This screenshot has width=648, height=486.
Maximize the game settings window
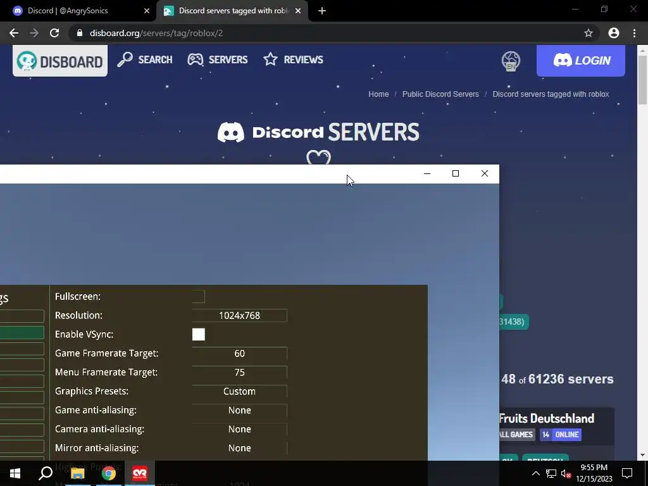456,173
